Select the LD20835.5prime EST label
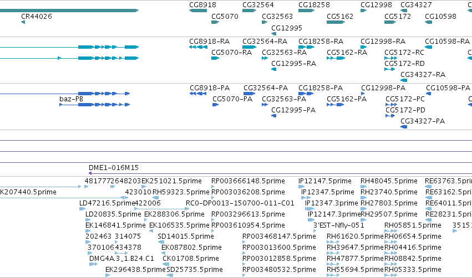 [113, 214]
